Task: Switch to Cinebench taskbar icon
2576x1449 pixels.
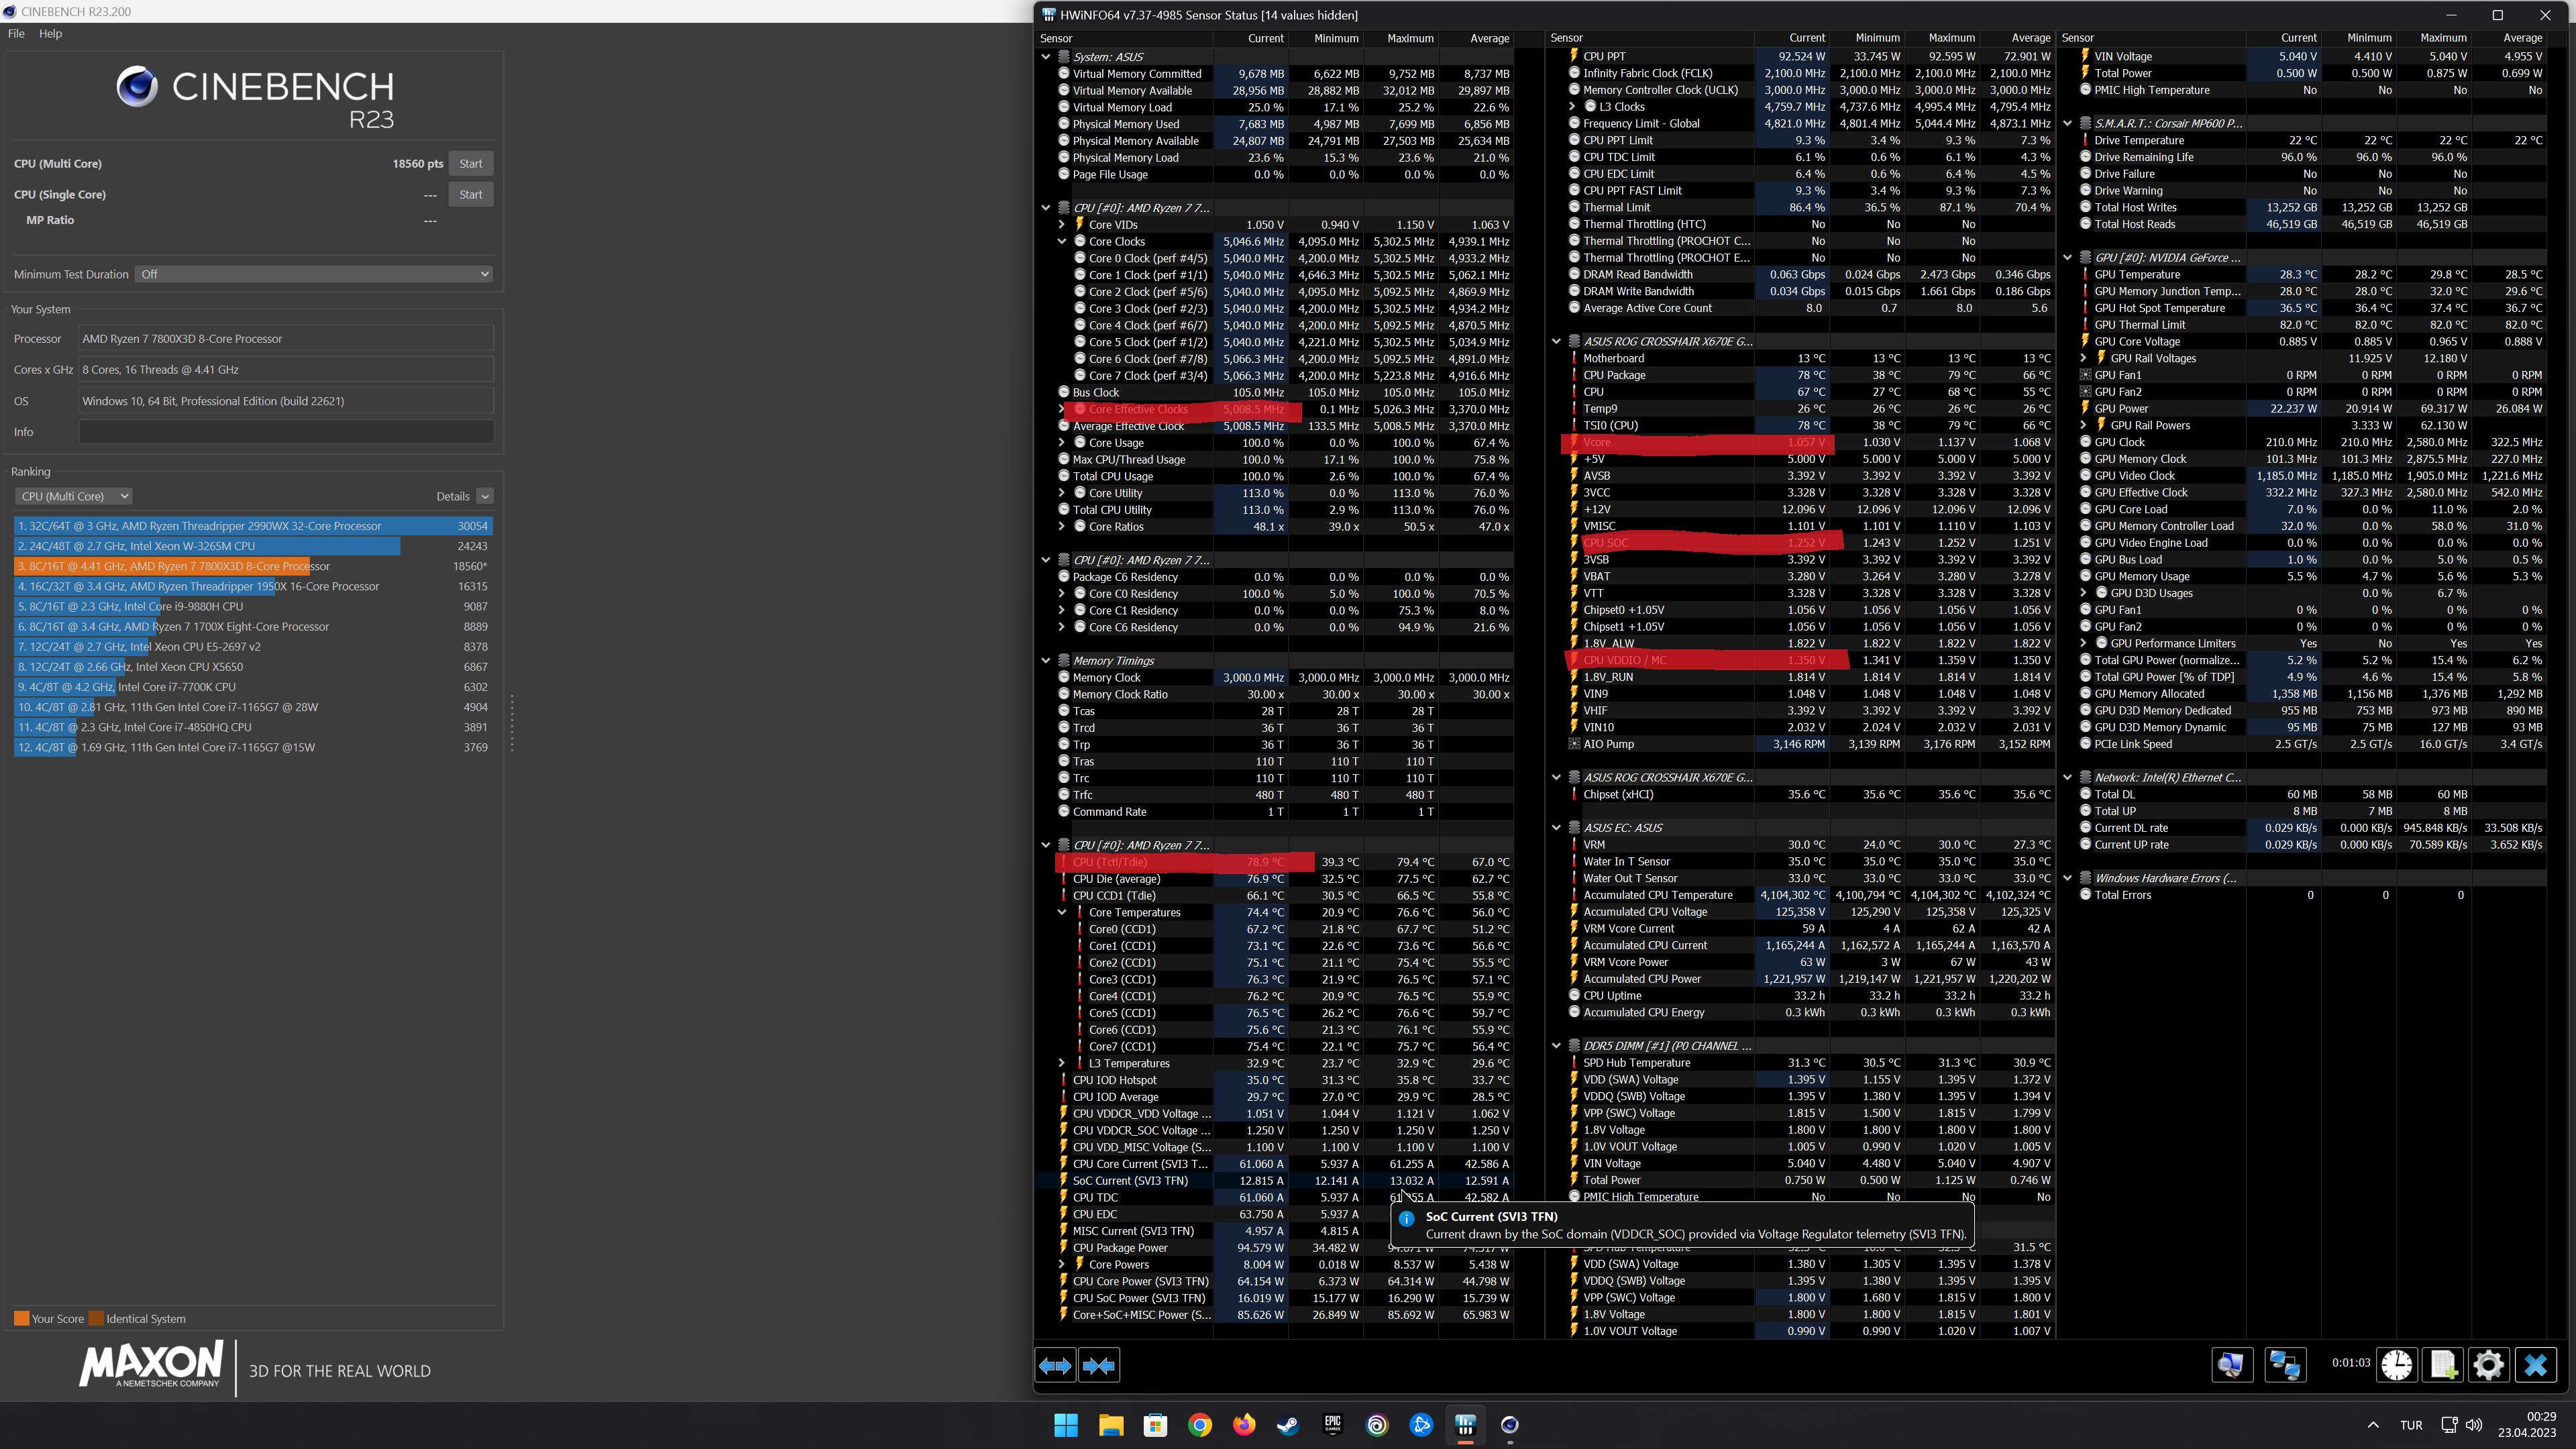Action: pos(1510,1425)
